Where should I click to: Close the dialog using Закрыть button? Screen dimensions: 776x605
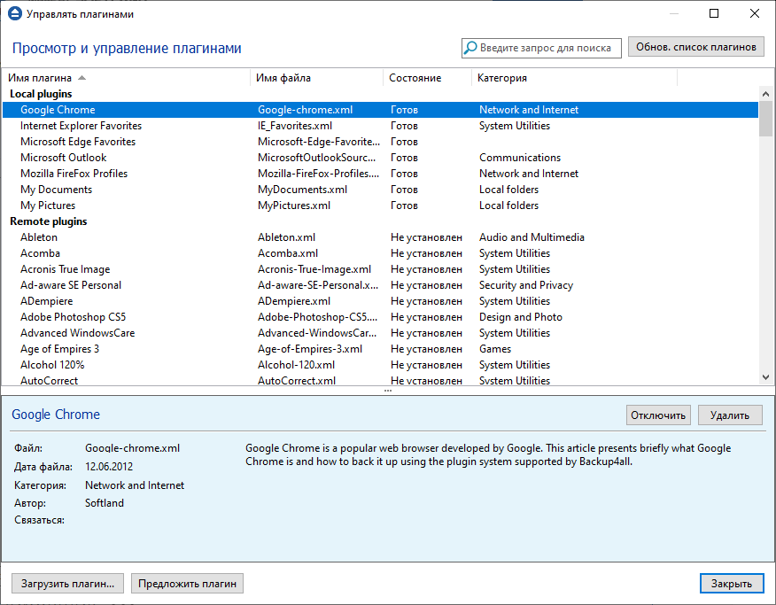click(x=731, y=583)
